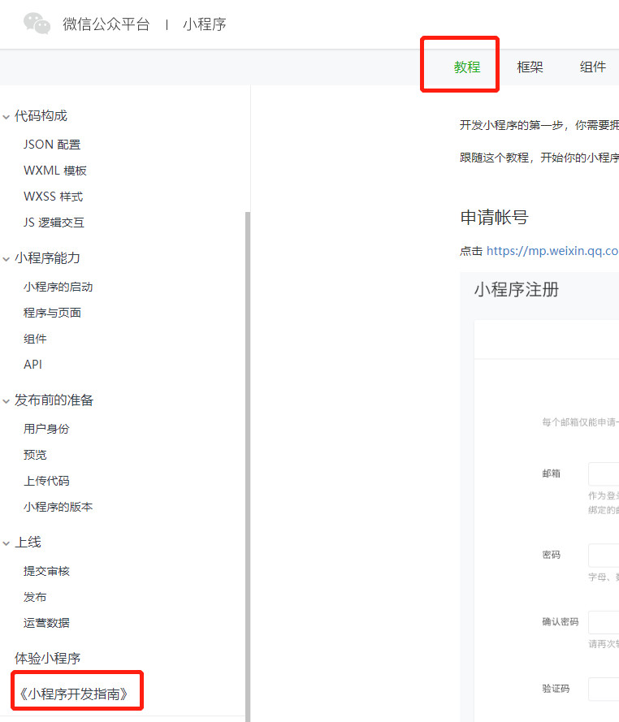This screenshot has height=722, width=619.
Task: Click the 邮箱 input field
Action: 604,473
